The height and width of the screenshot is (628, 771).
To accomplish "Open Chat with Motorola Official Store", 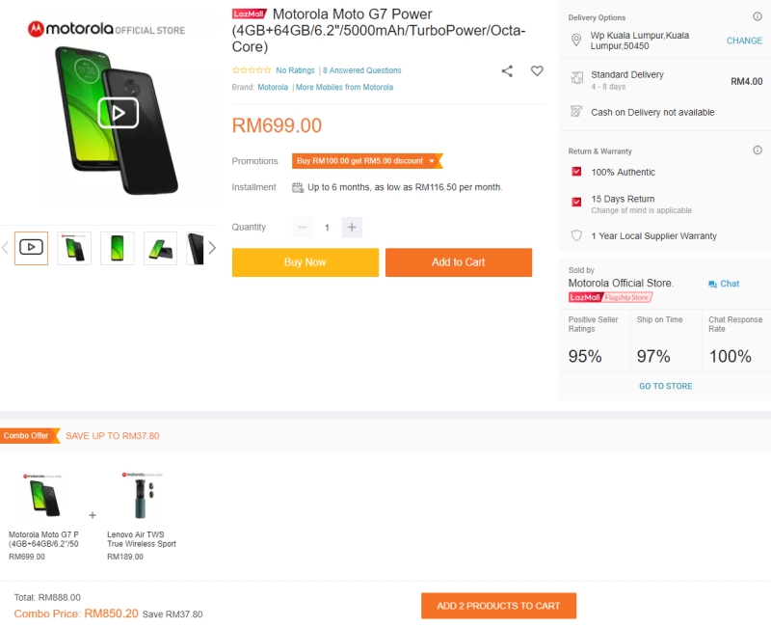I will 724,284.
